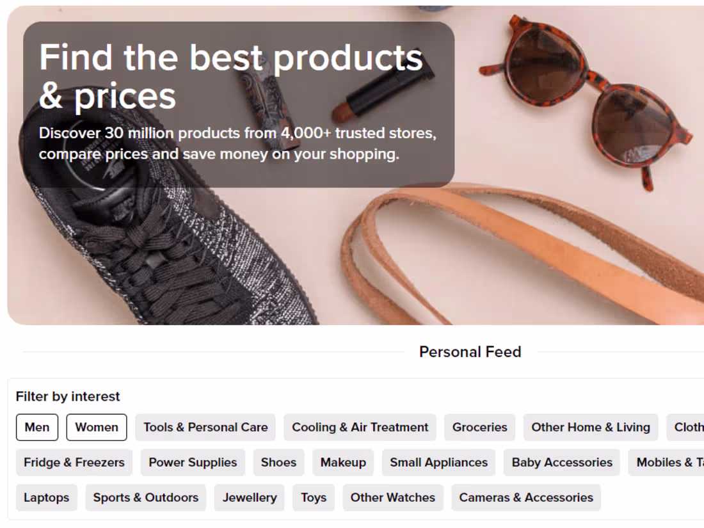Select the Laptops interest filter
704x528 pixels.
(x=46, y=497)
